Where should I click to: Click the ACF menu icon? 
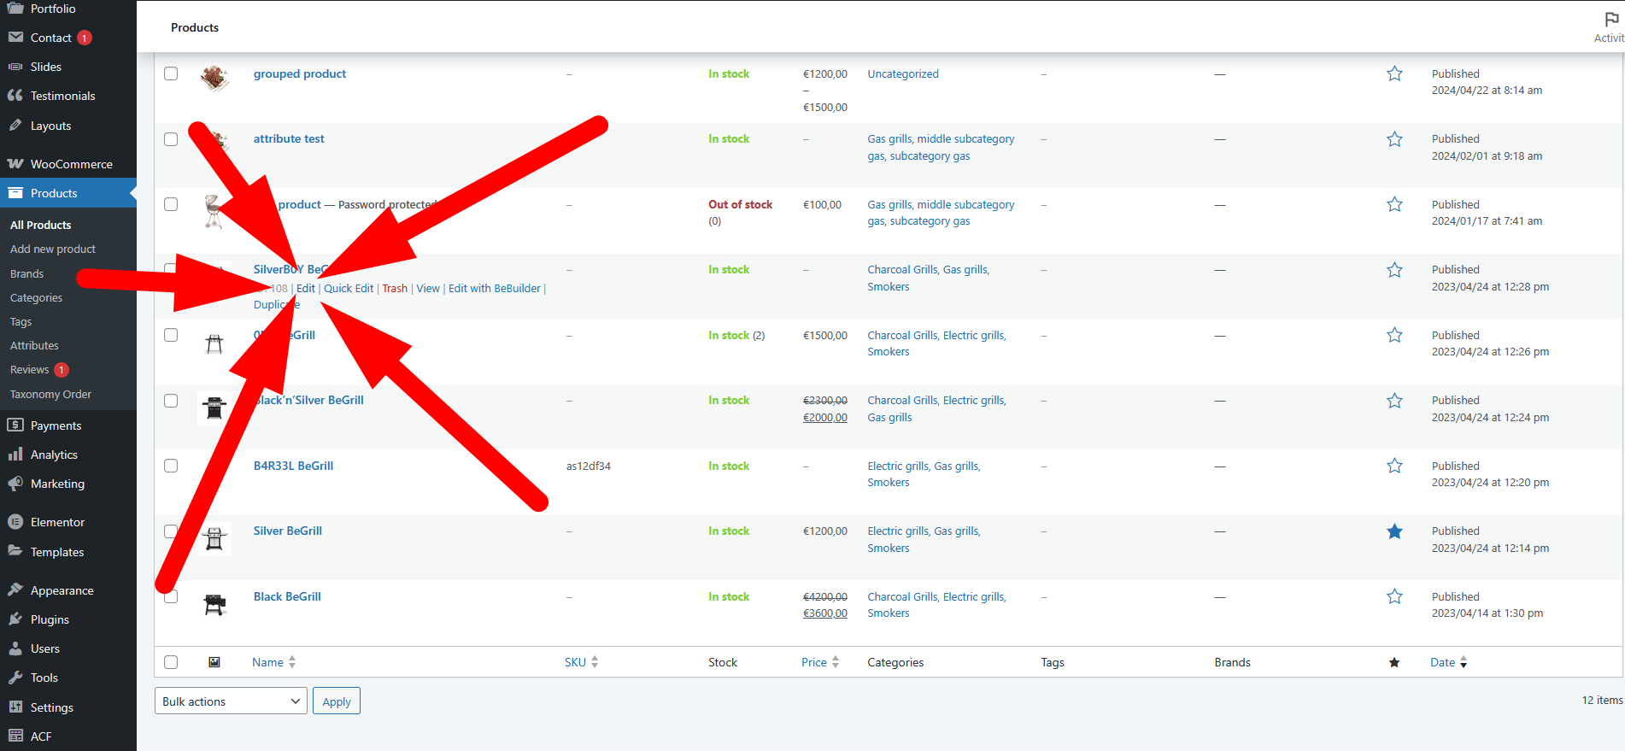[x=15, y=736]
